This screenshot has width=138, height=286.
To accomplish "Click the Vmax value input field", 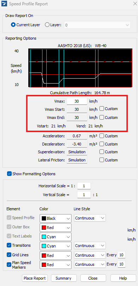I will (77, 101).
